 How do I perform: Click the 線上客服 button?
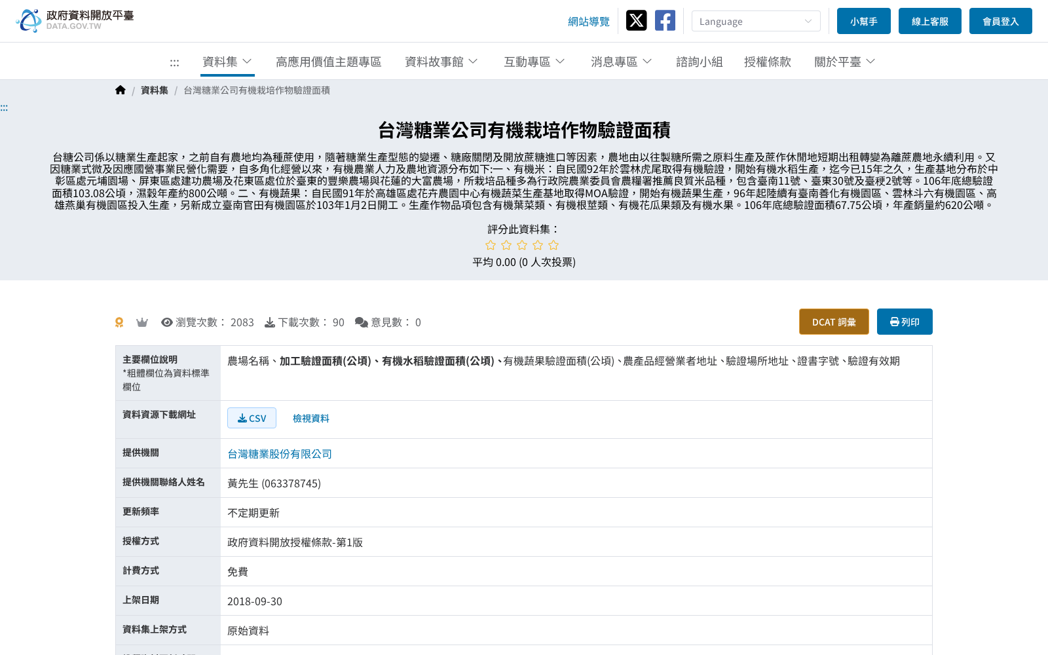point(930,21)
